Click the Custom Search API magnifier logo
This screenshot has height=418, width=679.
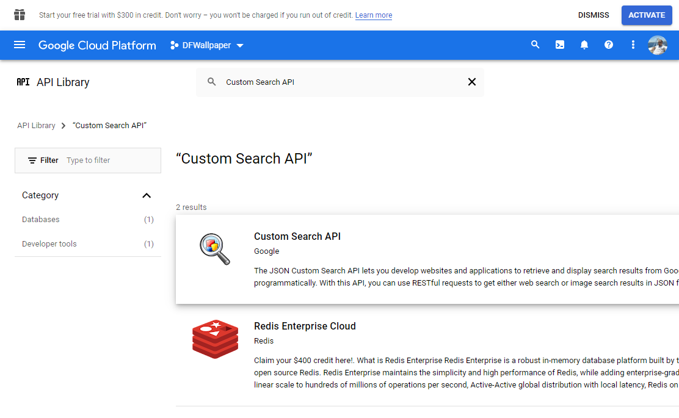point(215,249)
